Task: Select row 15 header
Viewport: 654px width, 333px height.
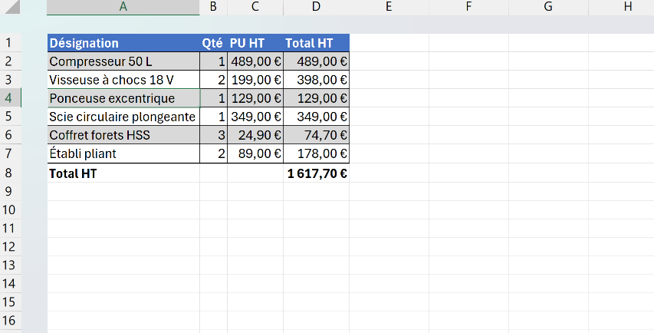Action: click(x=11, y=302)
